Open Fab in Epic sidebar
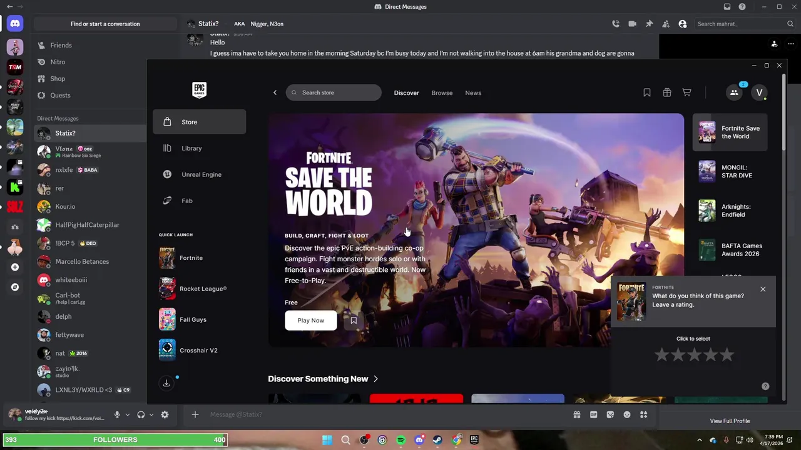This screenshot has height=450, width=801. (x=199, y=201)
